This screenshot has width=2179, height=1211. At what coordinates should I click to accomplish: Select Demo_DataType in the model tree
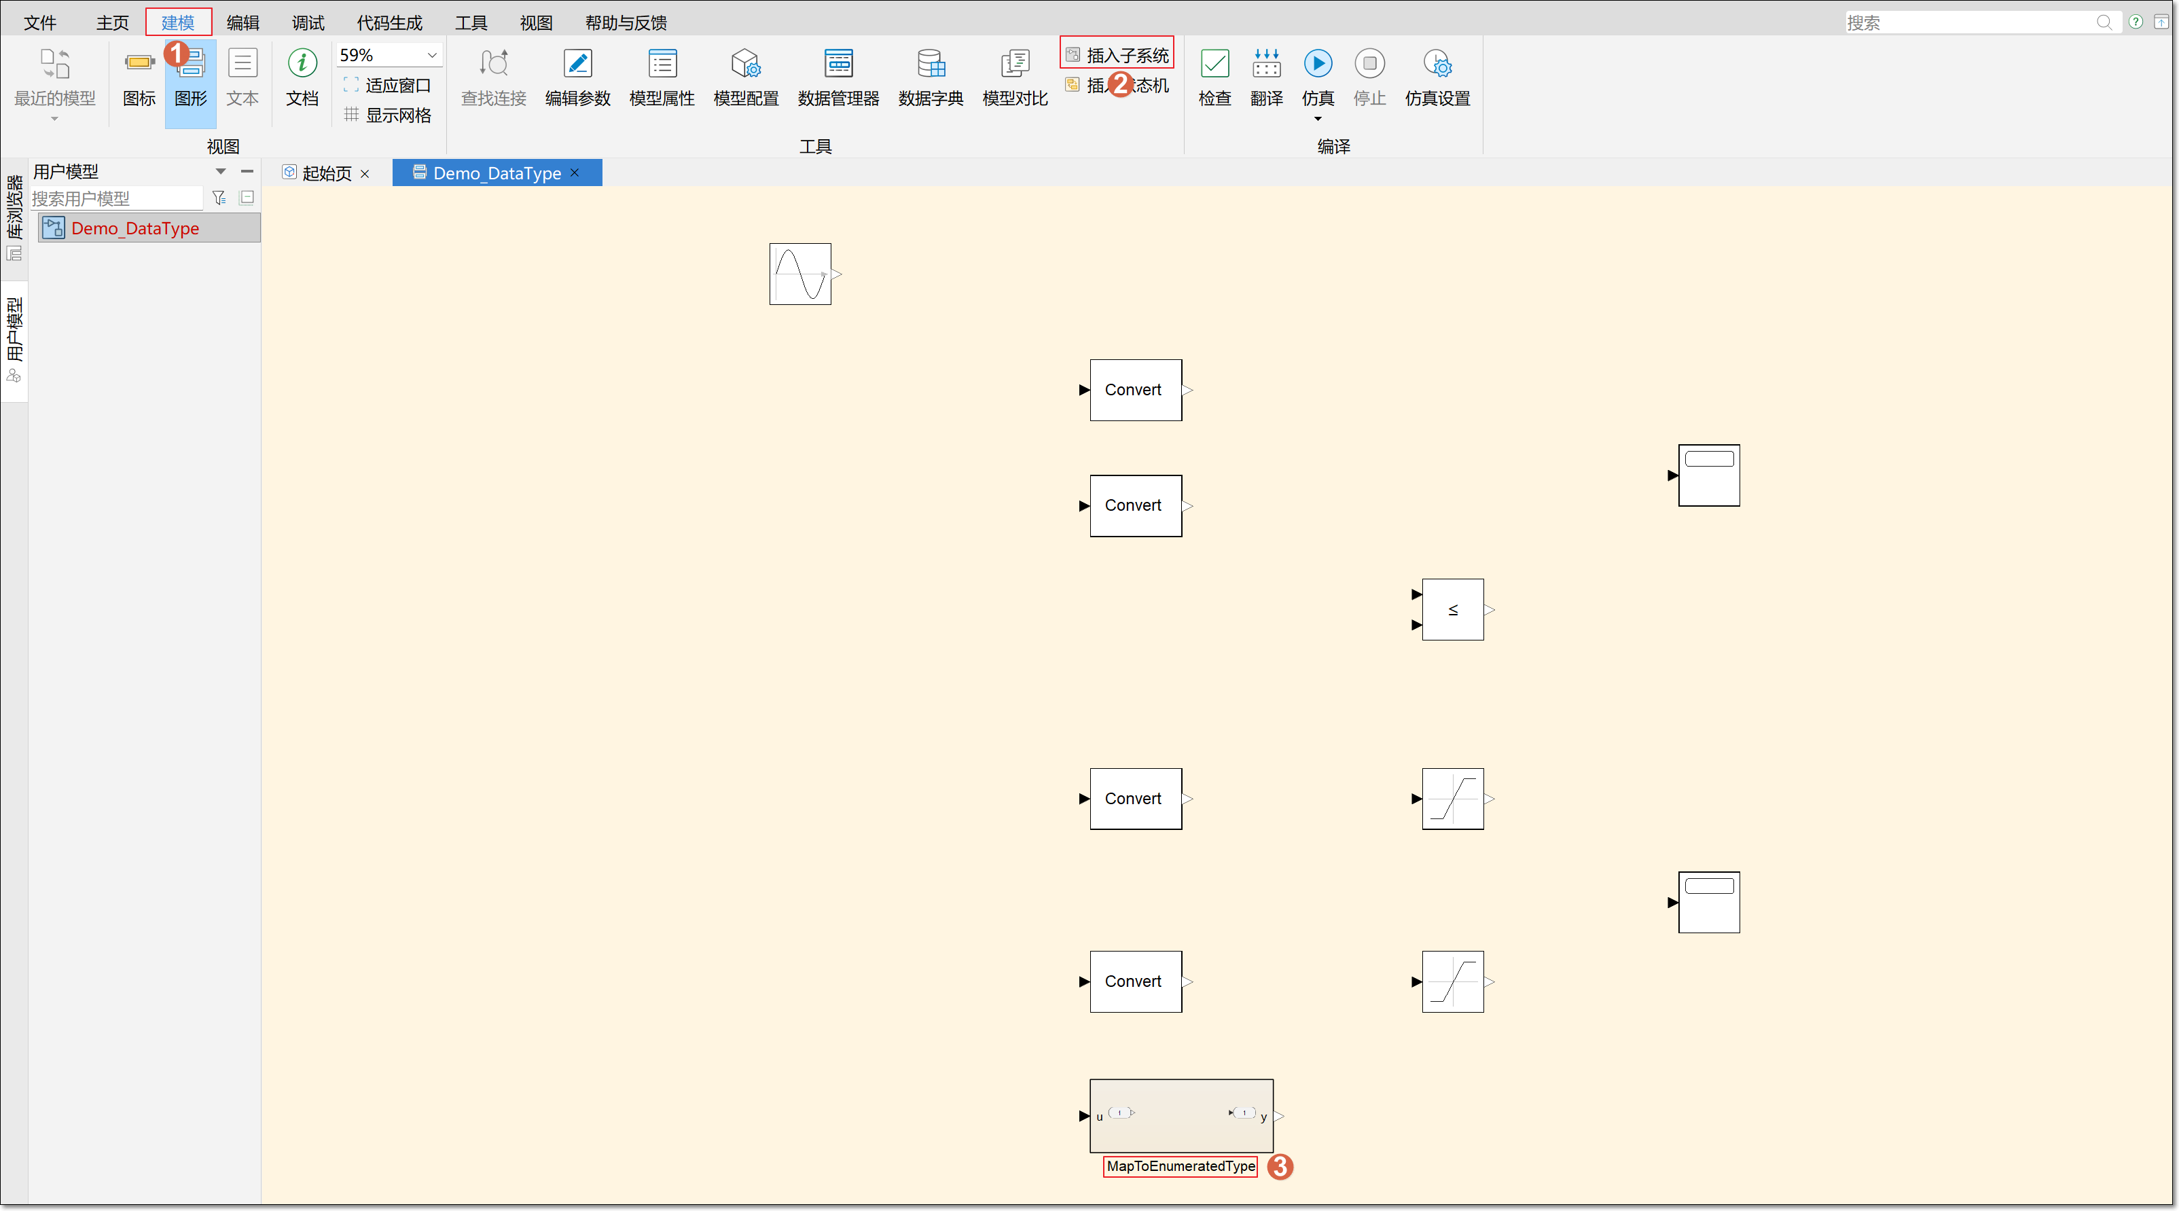[x=149, y=228]
